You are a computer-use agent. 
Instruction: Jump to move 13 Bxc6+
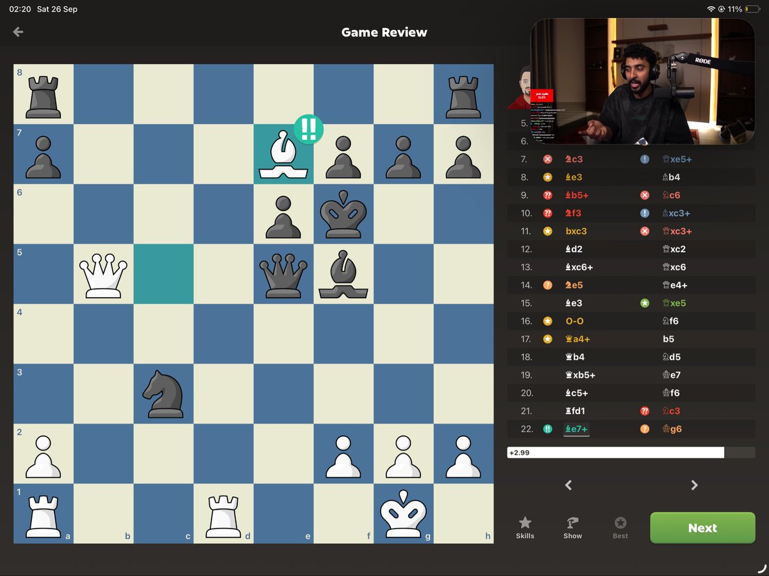click(581, 267)
